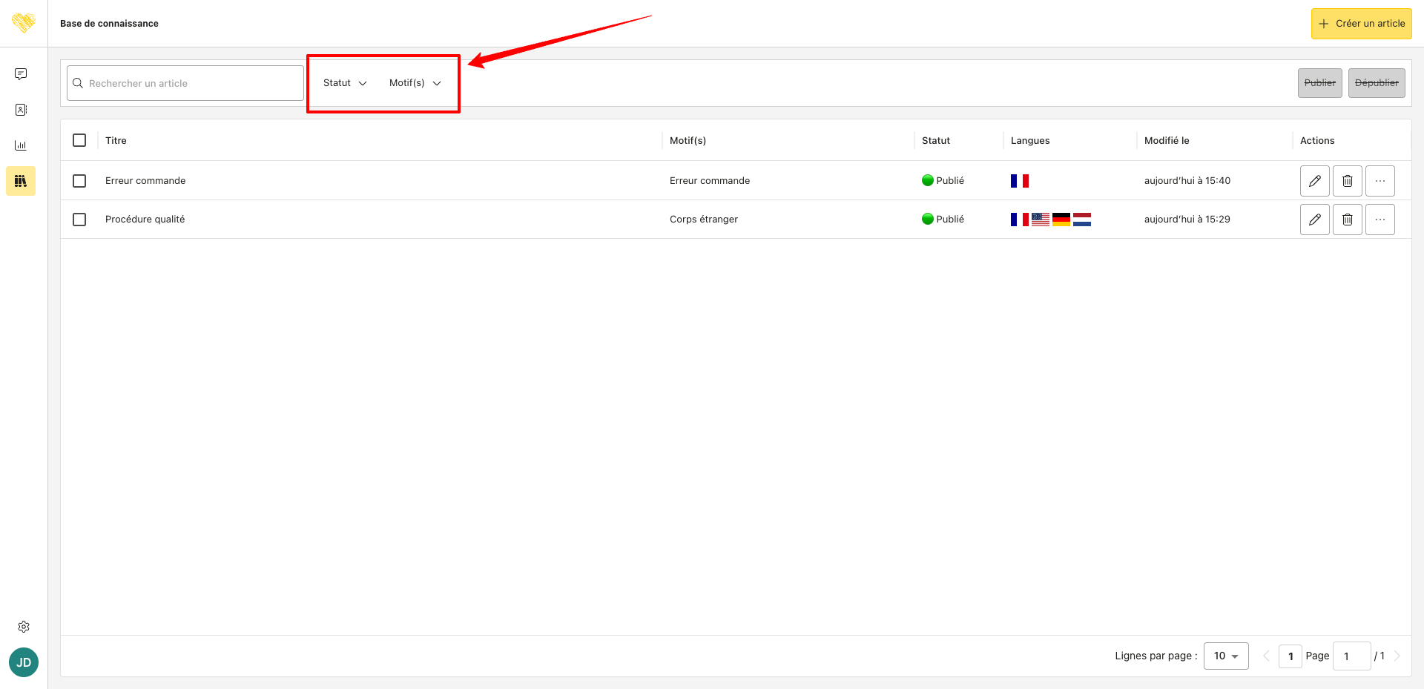The width and height of the screenshot is (1424, 689).
Task: Check the Procédure qualité row checkbox
Action: pyautogui.click(x=79, y=220)
